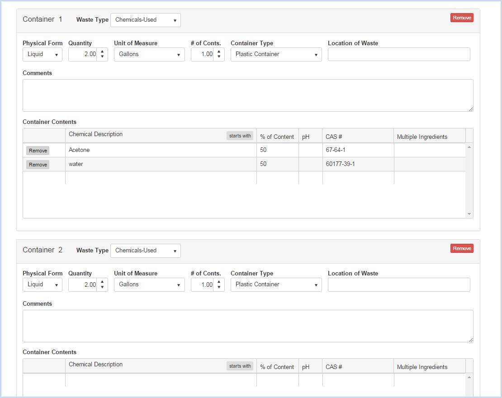Click Container 2 Comments text area
502x398 pixels.
(248, 326)
